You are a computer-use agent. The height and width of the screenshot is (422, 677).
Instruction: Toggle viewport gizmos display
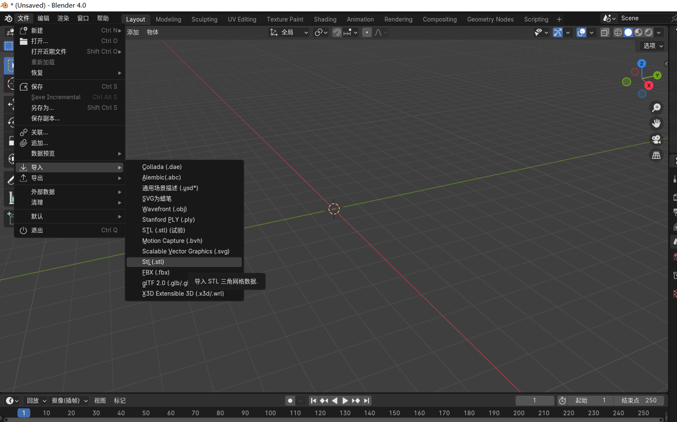[x=557, y=33]
